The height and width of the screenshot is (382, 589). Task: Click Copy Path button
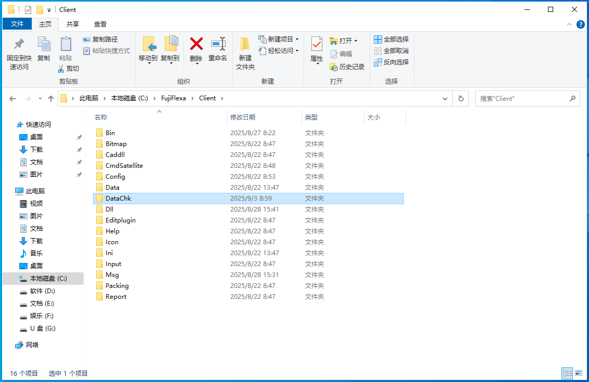click(x=100, y=39)
